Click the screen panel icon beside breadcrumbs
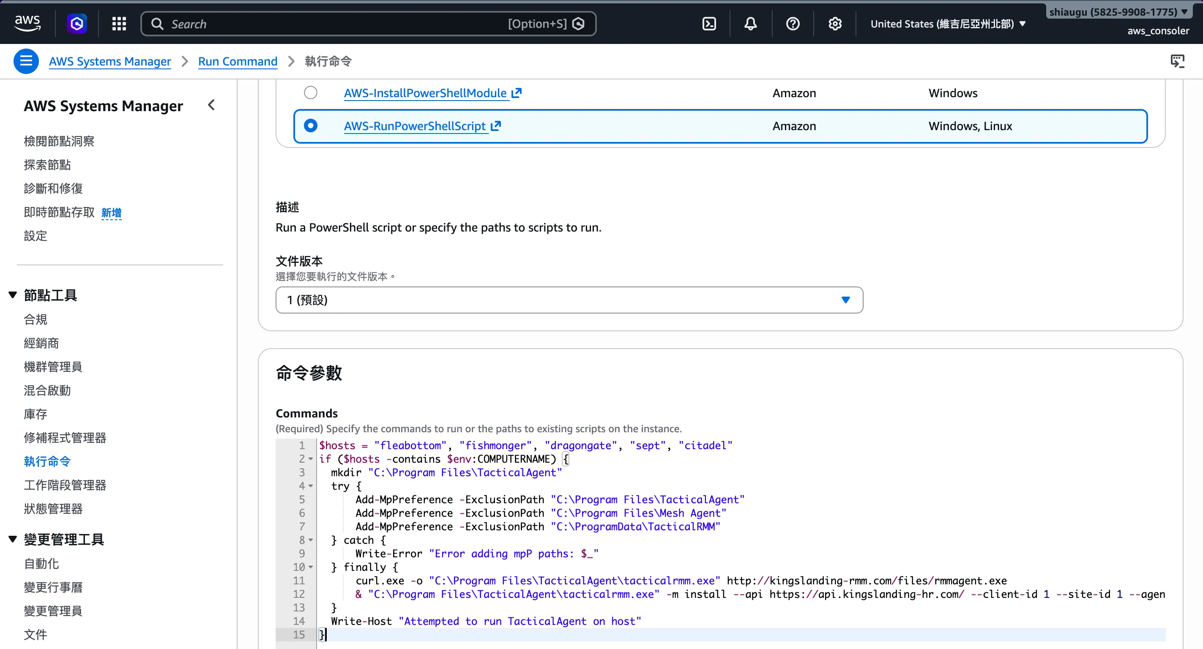The height and width of the screenshot is (649, 1203). 1177,61
